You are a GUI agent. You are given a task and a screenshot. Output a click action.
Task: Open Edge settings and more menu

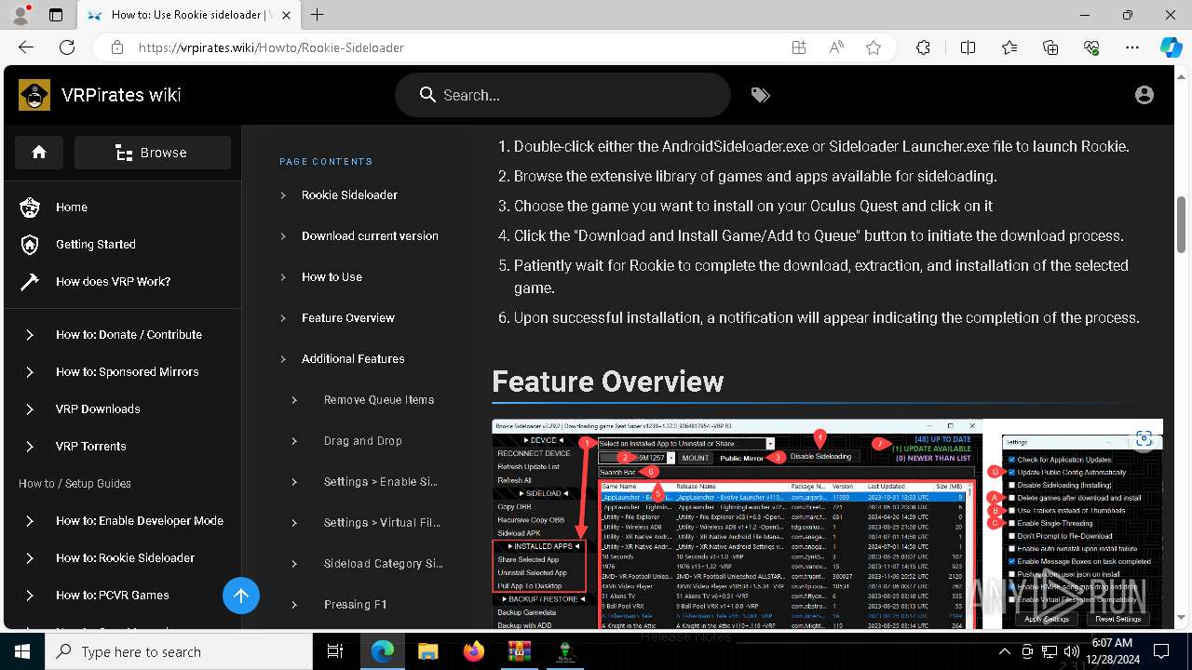[1132, 47]
